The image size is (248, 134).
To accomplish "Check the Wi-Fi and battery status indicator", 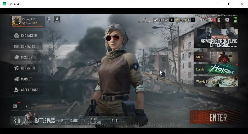I will click(x=235, y=20).
